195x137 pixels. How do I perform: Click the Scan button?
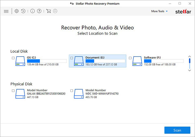tap(177, 130)
